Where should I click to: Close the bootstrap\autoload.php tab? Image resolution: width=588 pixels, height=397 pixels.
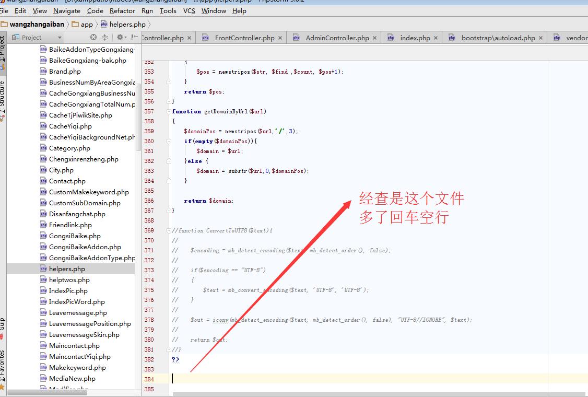541,38
